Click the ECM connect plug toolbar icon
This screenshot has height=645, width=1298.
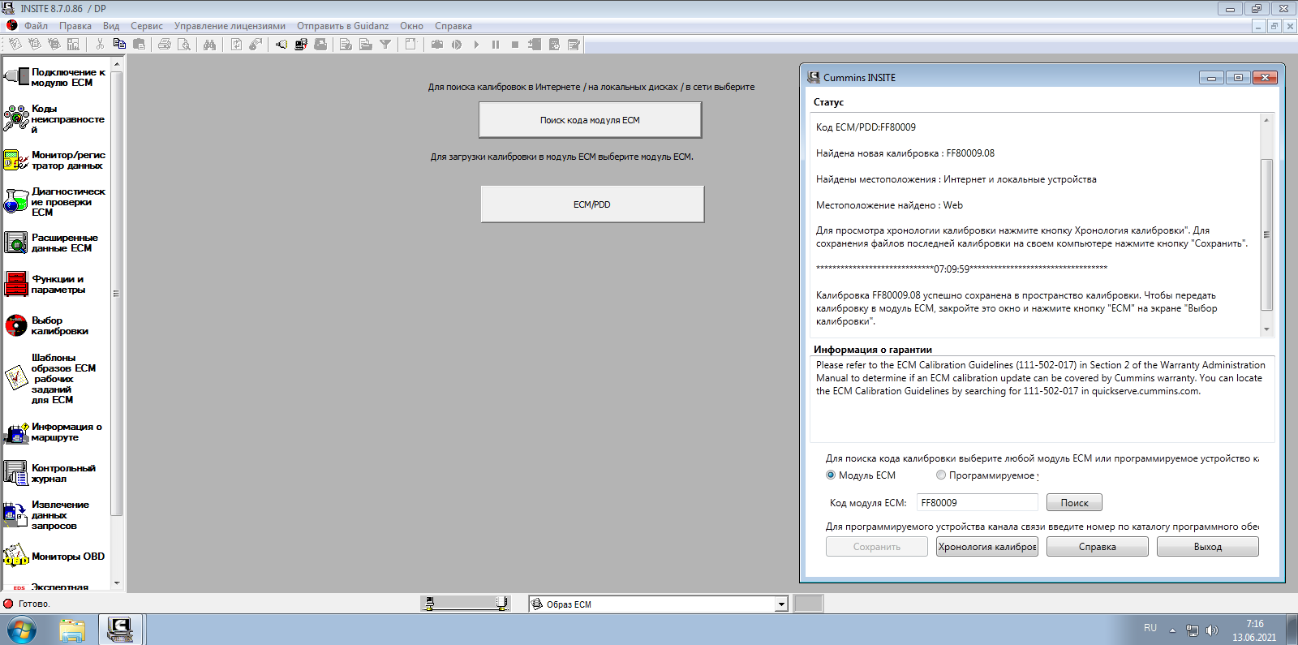click(281, 45)
